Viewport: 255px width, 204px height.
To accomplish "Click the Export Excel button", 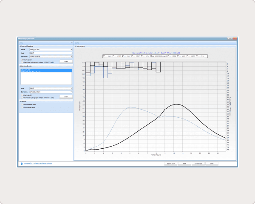I will tap(170, 163).
